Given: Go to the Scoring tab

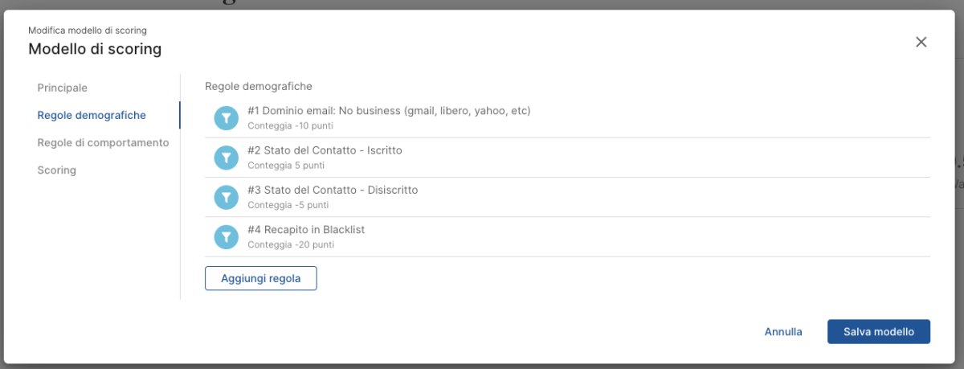Looking at the screenshot, I should [57, 170].
